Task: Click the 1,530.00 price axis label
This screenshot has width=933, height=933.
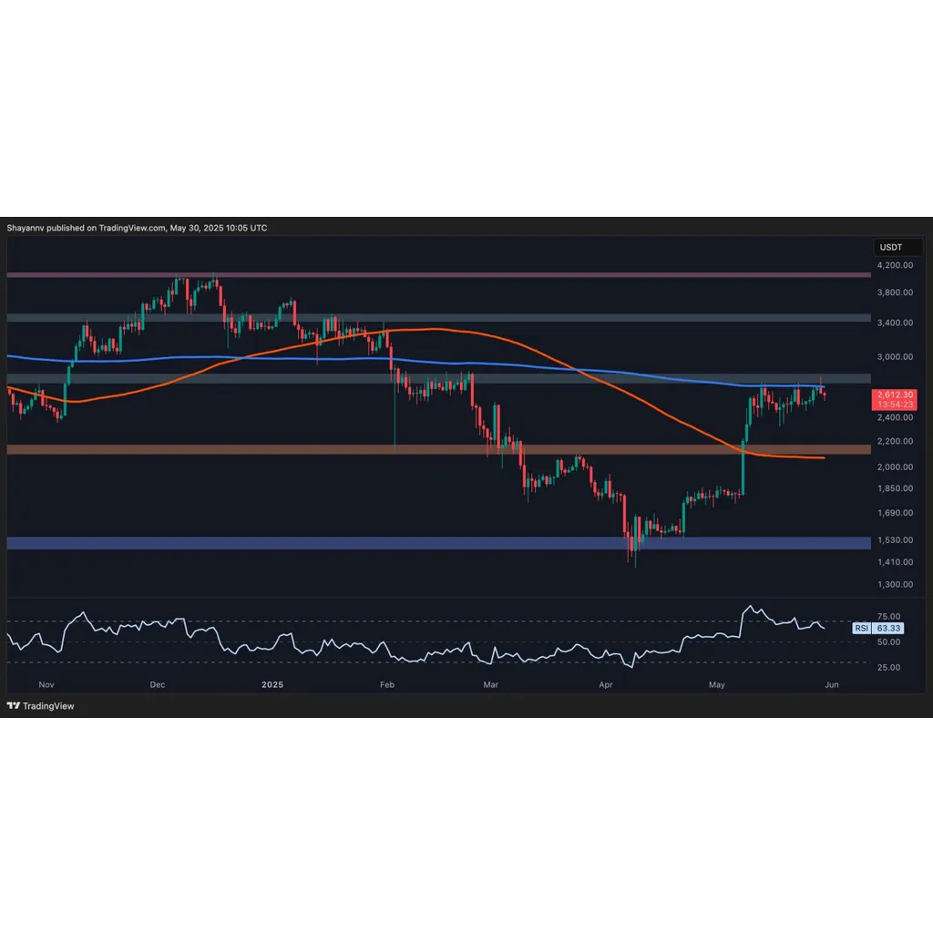Action: pyautogui.click(x=895, y=540)
